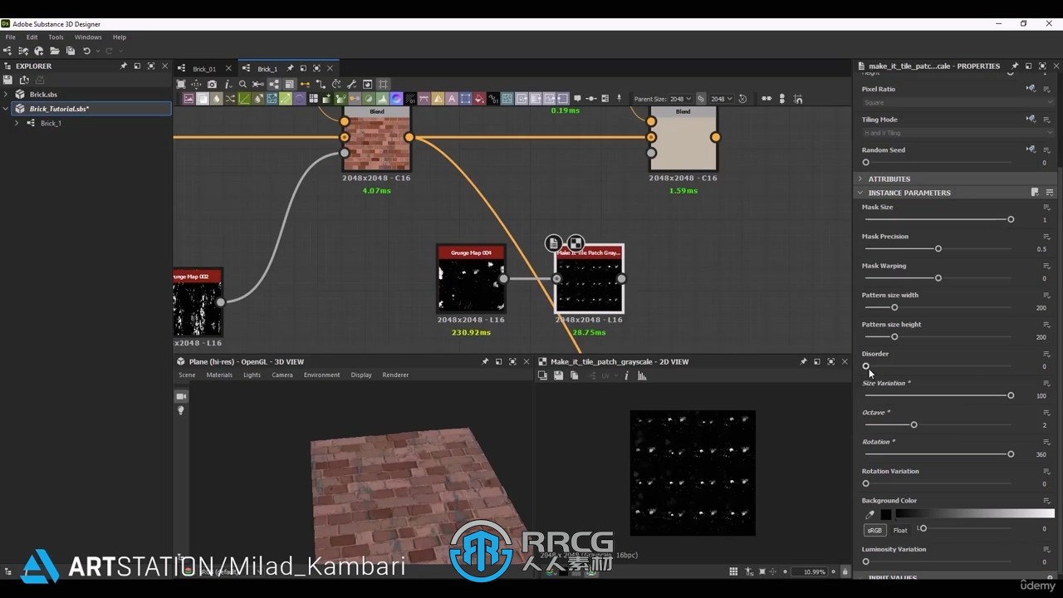Click the magnifier search icon in graph toolbar
Viewport: 1063px width, 598px height.
pyautogui.click(x=242, y=84)
